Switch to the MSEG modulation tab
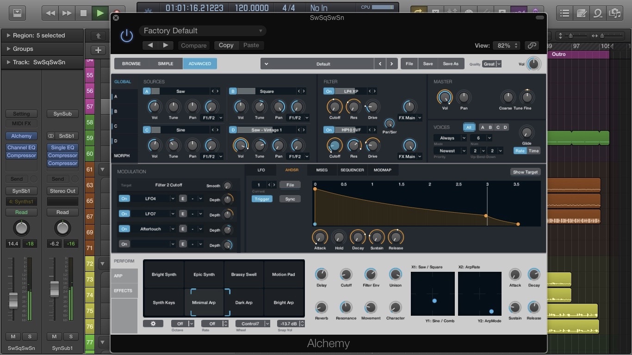Image resolution: width=632 pixels, height=355 pixels. pyautogui.click(x=322, y=170)
